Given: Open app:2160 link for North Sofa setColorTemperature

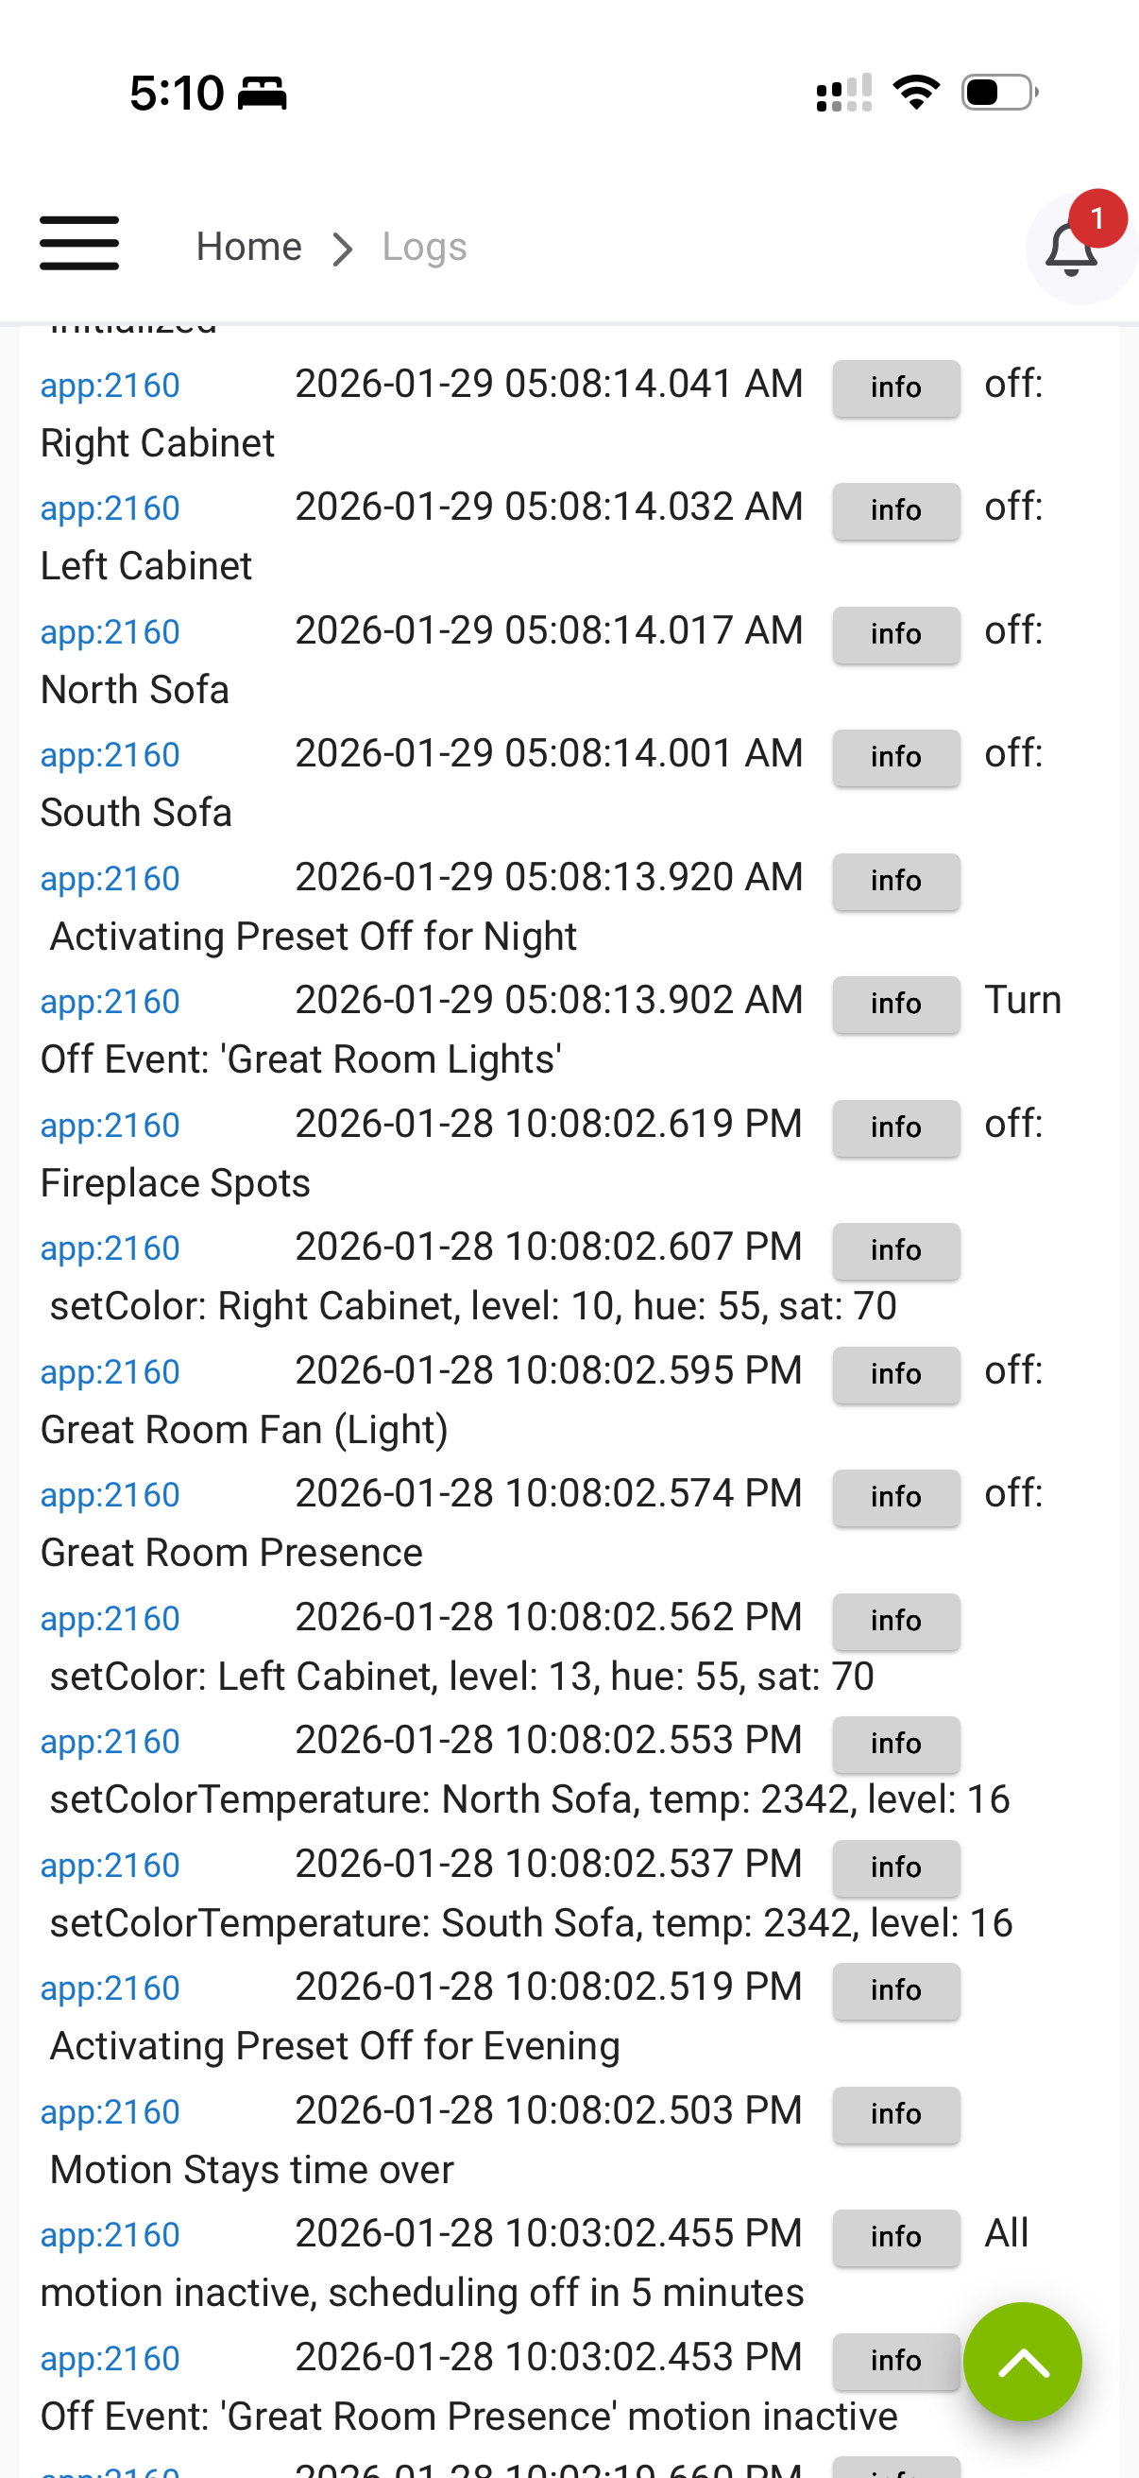Looking at the screenshot, I should point(110,1742).
